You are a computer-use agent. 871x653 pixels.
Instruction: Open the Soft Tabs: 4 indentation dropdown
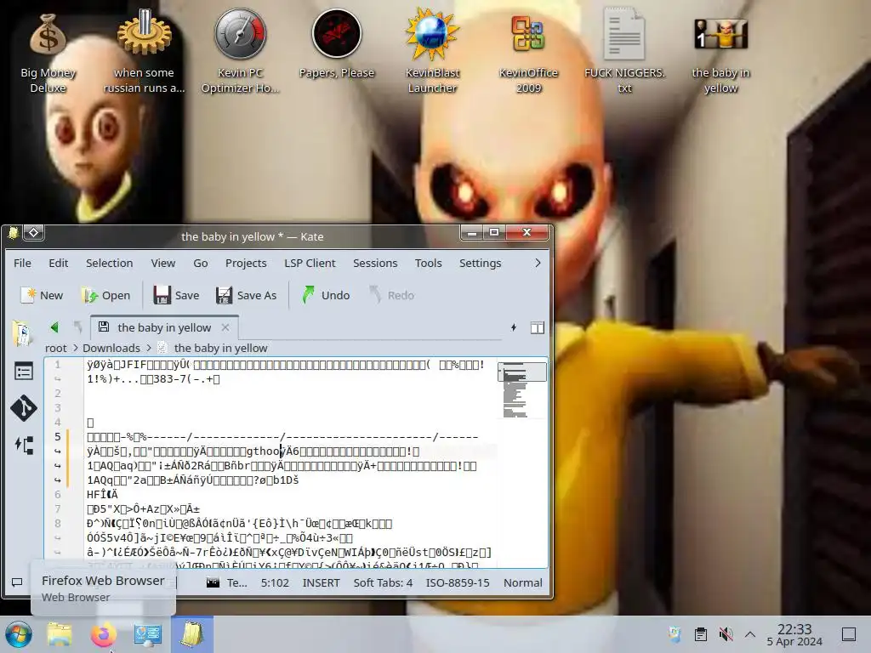383,582
